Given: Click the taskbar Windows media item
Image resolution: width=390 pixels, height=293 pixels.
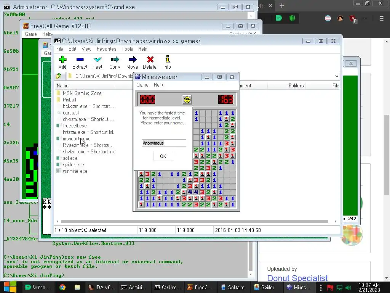Looking at the screenshot, I should [x=38, y=287].
